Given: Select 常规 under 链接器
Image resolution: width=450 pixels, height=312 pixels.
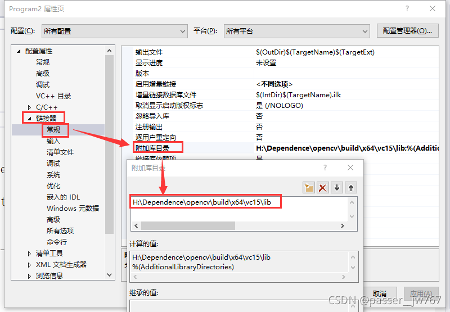Looking at the screenshot, I should [53, 130].
